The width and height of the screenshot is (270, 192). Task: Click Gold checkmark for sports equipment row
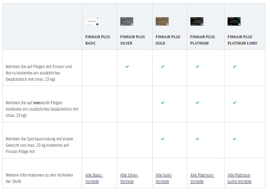(163, 139)
